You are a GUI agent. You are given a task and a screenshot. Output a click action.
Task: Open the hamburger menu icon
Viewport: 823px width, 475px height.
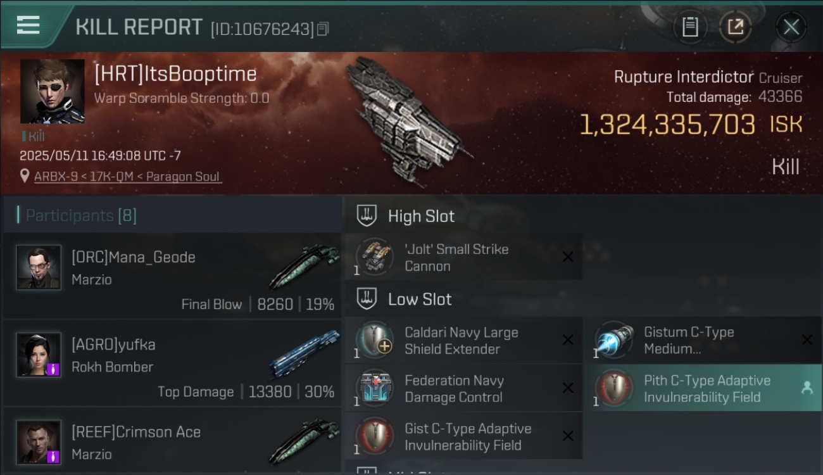click(28, 25)
